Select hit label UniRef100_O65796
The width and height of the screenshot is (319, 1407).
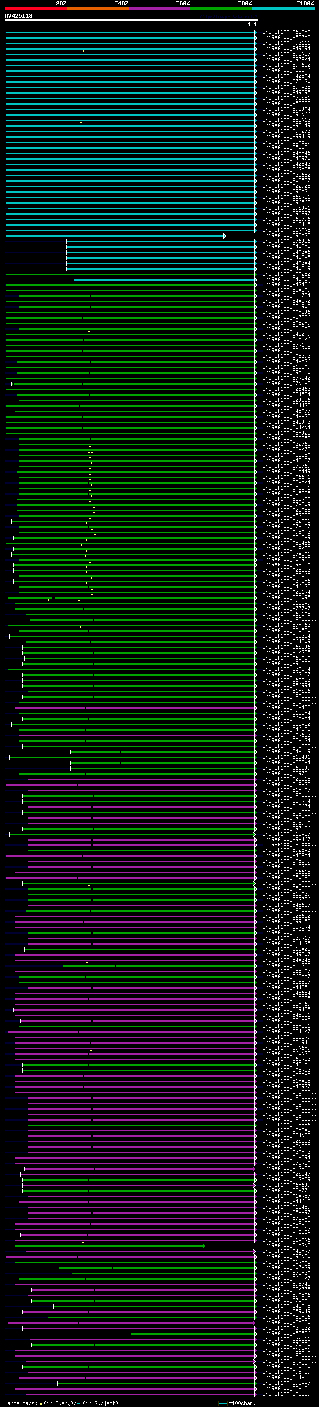click(x=286, y=219)
